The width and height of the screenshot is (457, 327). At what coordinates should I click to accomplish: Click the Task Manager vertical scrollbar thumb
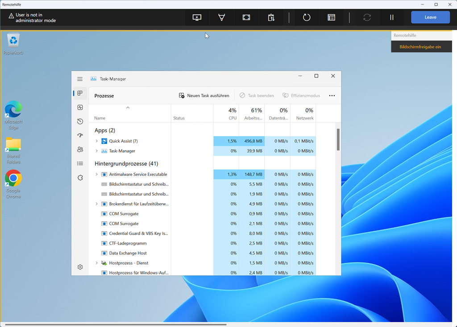pos(338,139)
